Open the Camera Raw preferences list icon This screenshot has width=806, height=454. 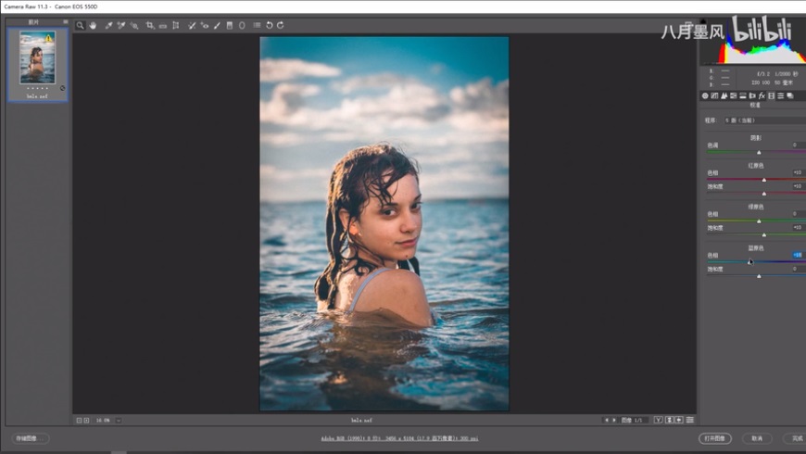coord(257,25)
